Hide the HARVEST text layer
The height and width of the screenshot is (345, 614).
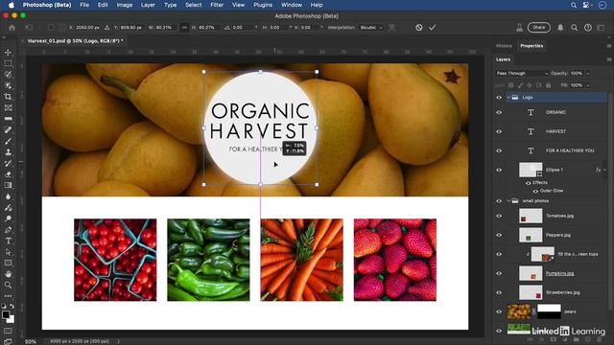499,131
